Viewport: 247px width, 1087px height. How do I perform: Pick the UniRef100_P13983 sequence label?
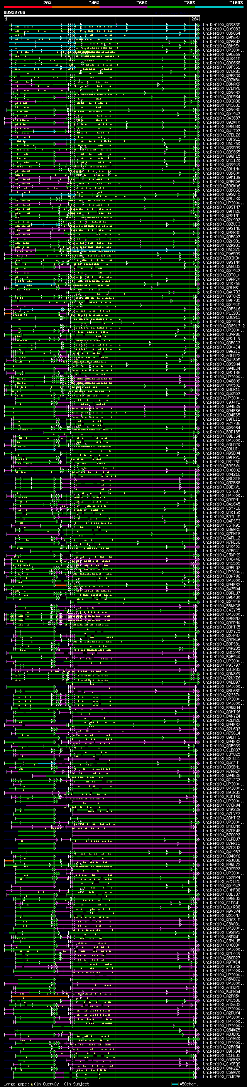pos(222,313)
